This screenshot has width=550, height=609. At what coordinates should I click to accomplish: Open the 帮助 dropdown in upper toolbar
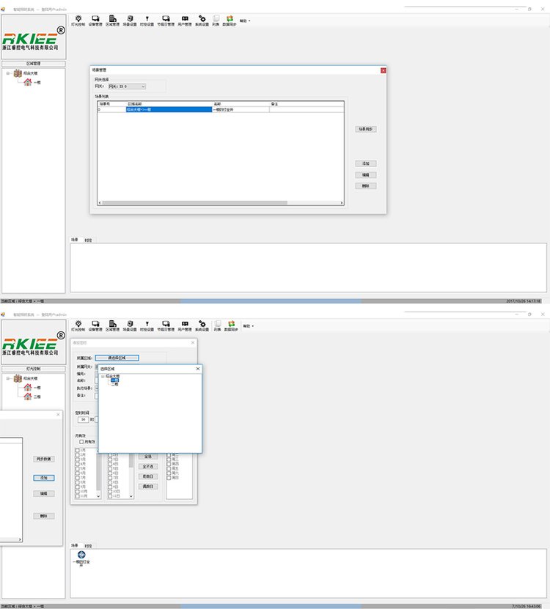pos(245,21)
